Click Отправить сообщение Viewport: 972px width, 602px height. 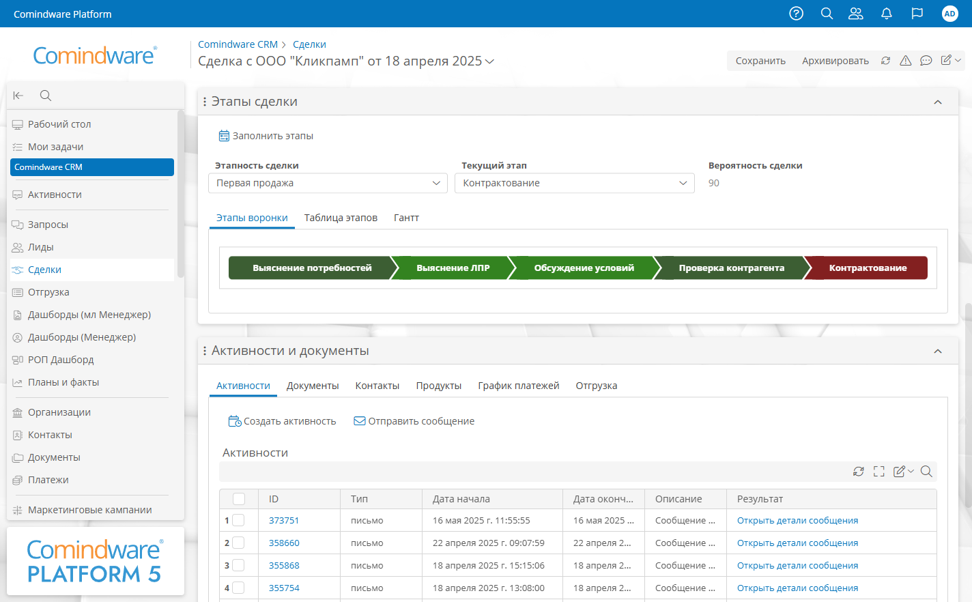[x=414, y=421]
